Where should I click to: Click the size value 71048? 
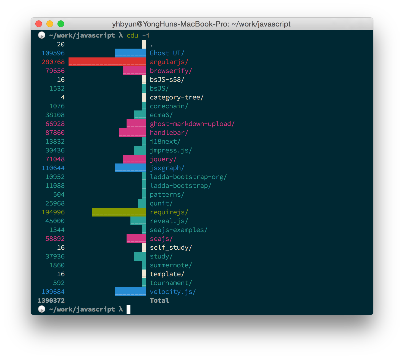55,159
